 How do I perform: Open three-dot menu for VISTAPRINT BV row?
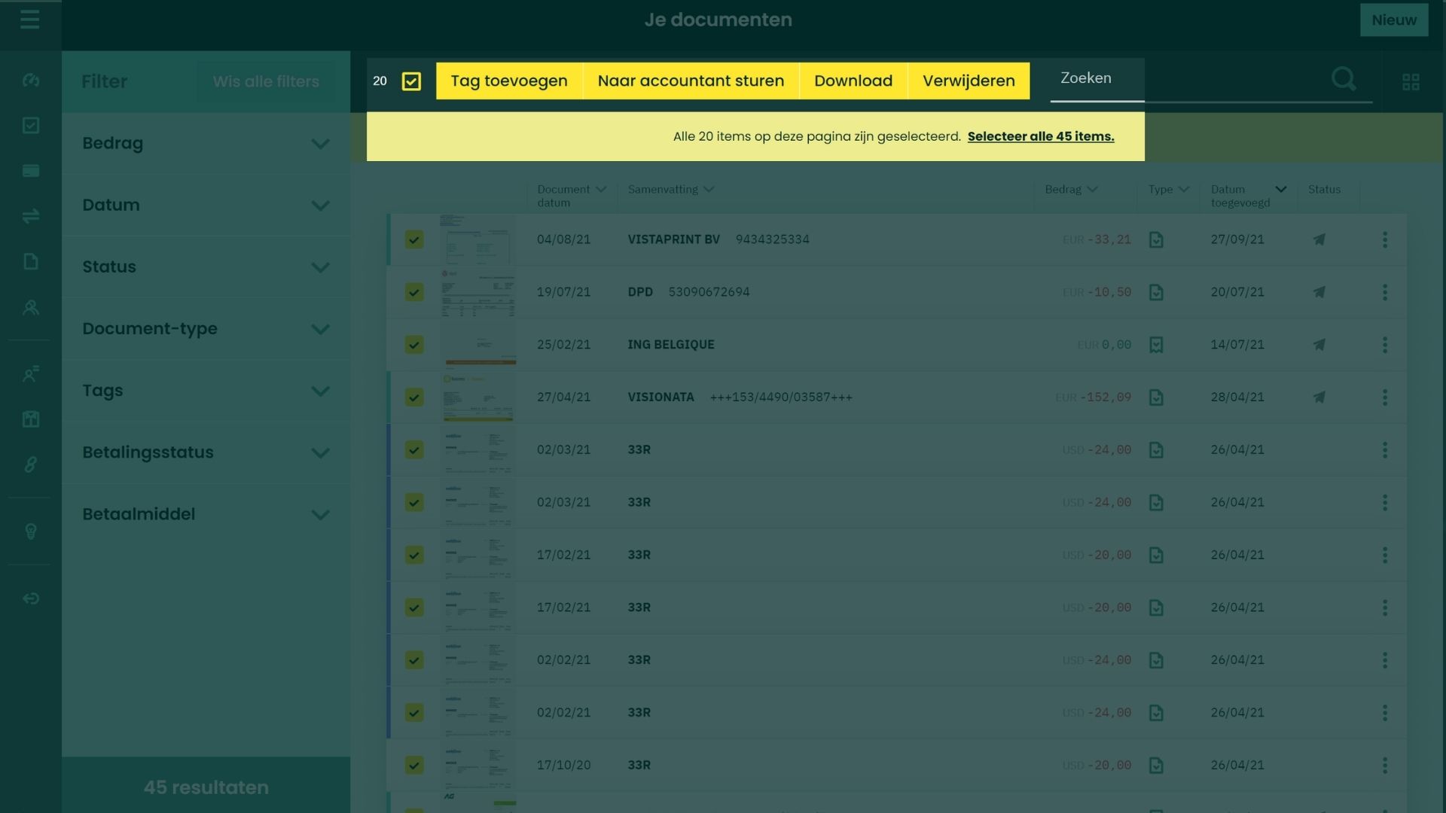1384,239
